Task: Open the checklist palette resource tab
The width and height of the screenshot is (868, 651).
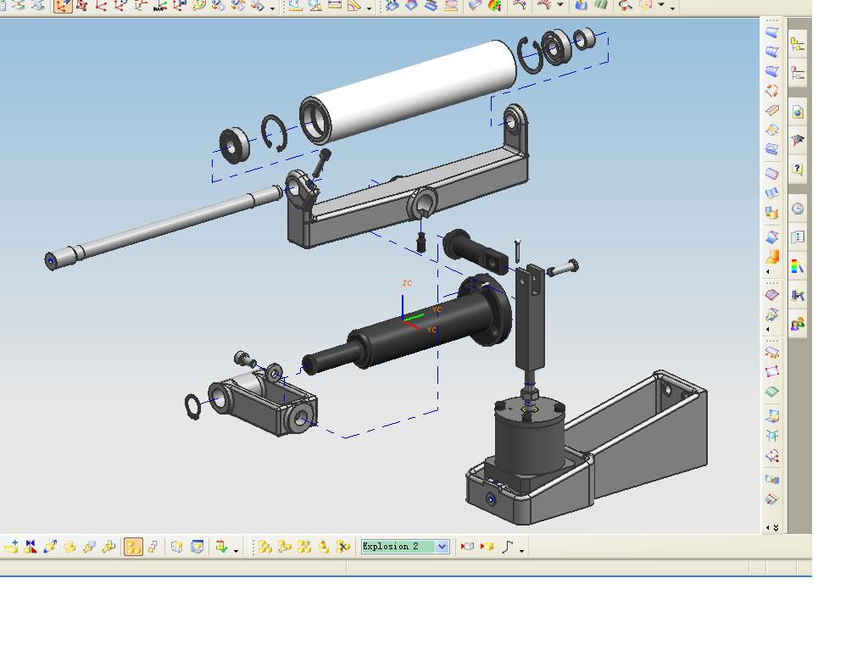Action: pyautogui.click(x=797, y=237)
